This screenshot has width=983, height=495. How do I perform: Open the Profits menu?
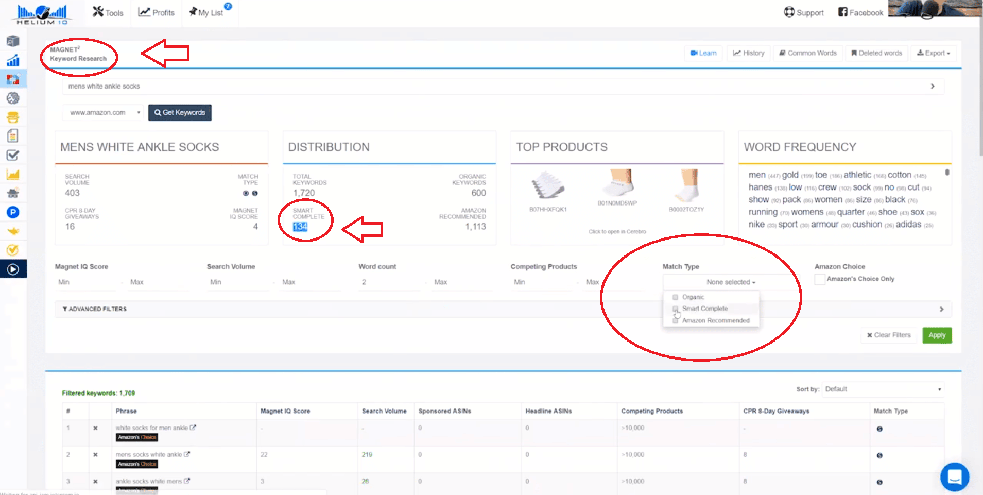(x=157, y=12)
